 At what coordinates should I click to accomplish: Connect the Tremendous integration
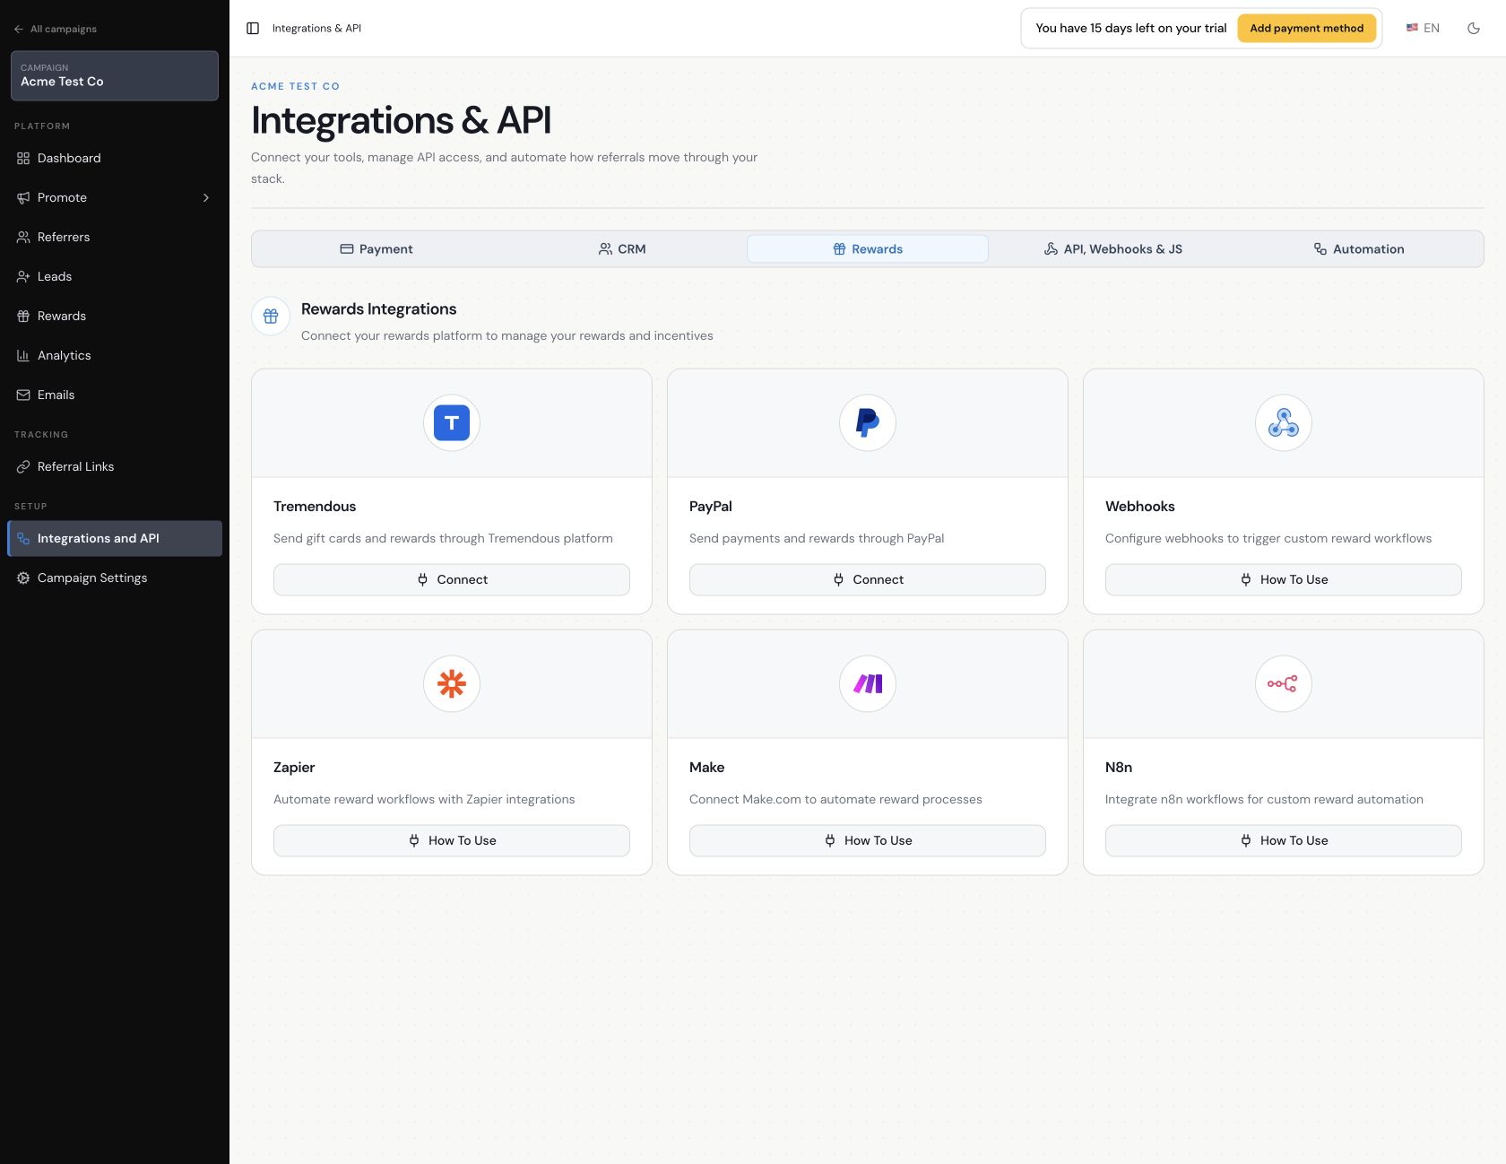[452, 579]
